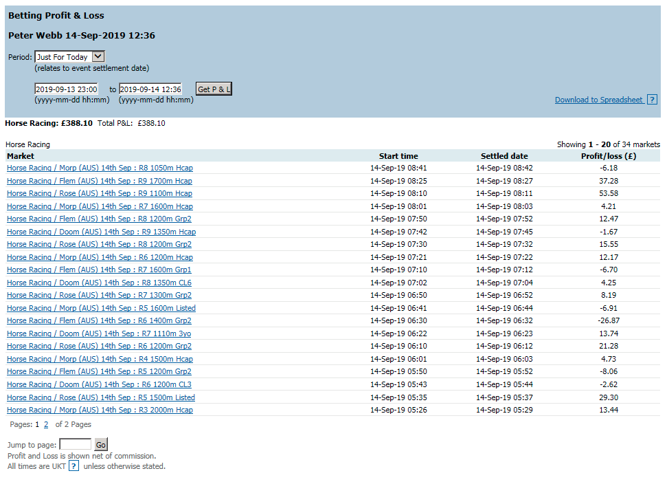Open Flem R6 1400m Grp2 market
The width and height of the screenshot is (667, 482).
click(99, 320)
